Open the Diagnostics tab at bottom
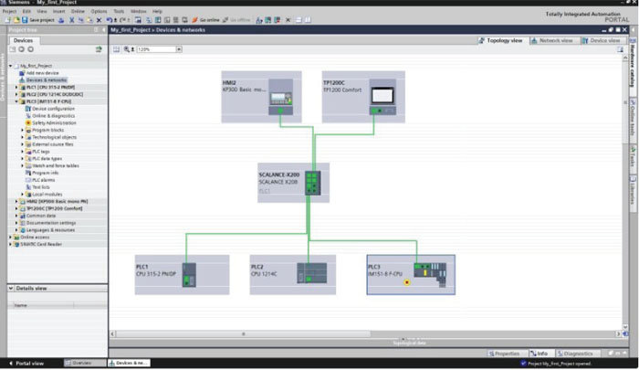Image resolution: width=639 pixels, height=370 pixels. click(576, 354)
